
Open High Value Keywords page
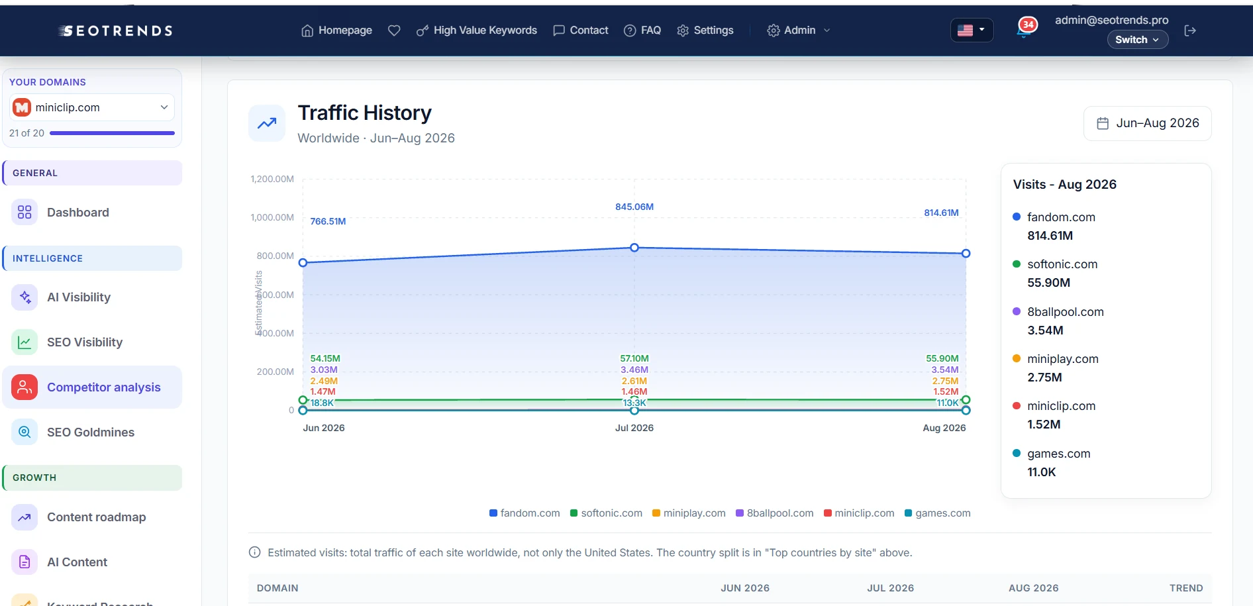(x=476, y=30)
